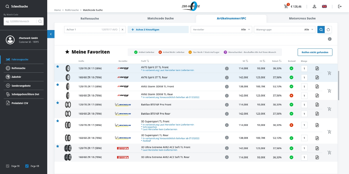Open the info icon below the search button

[329, 39]
